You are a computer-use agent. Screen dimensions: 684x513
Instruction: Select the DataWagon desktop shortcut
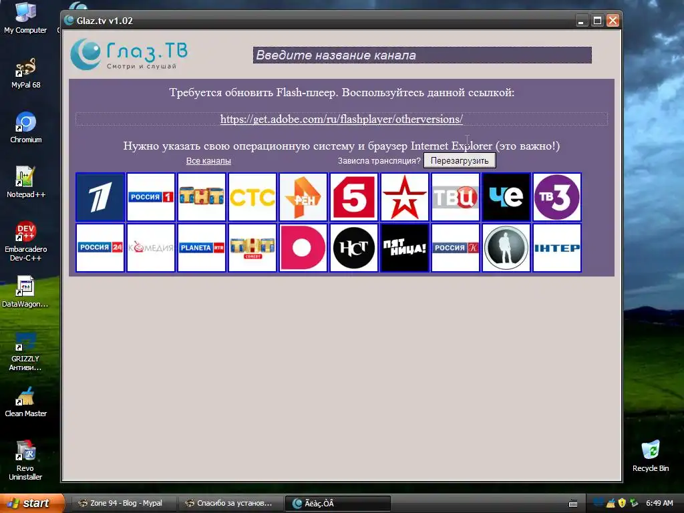point(25,292)
